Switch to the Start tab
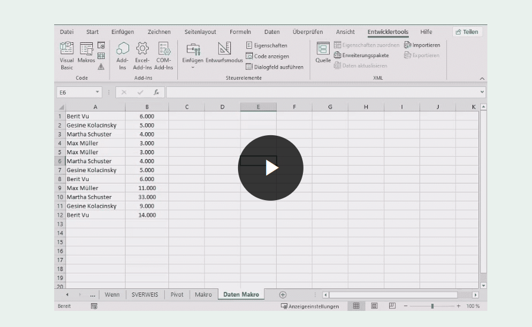 (x=92, y=32)
